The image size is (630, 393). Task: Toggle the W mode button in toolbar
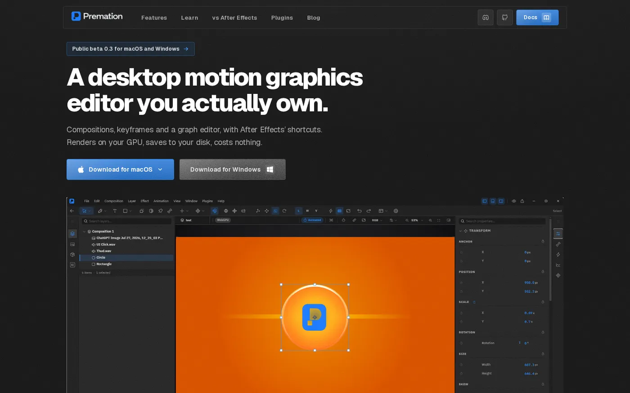click(x=307, y=211)
